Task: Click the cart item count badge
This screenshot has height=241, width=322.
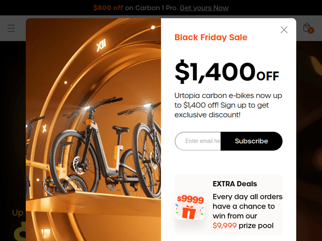Action: [311, 30]
